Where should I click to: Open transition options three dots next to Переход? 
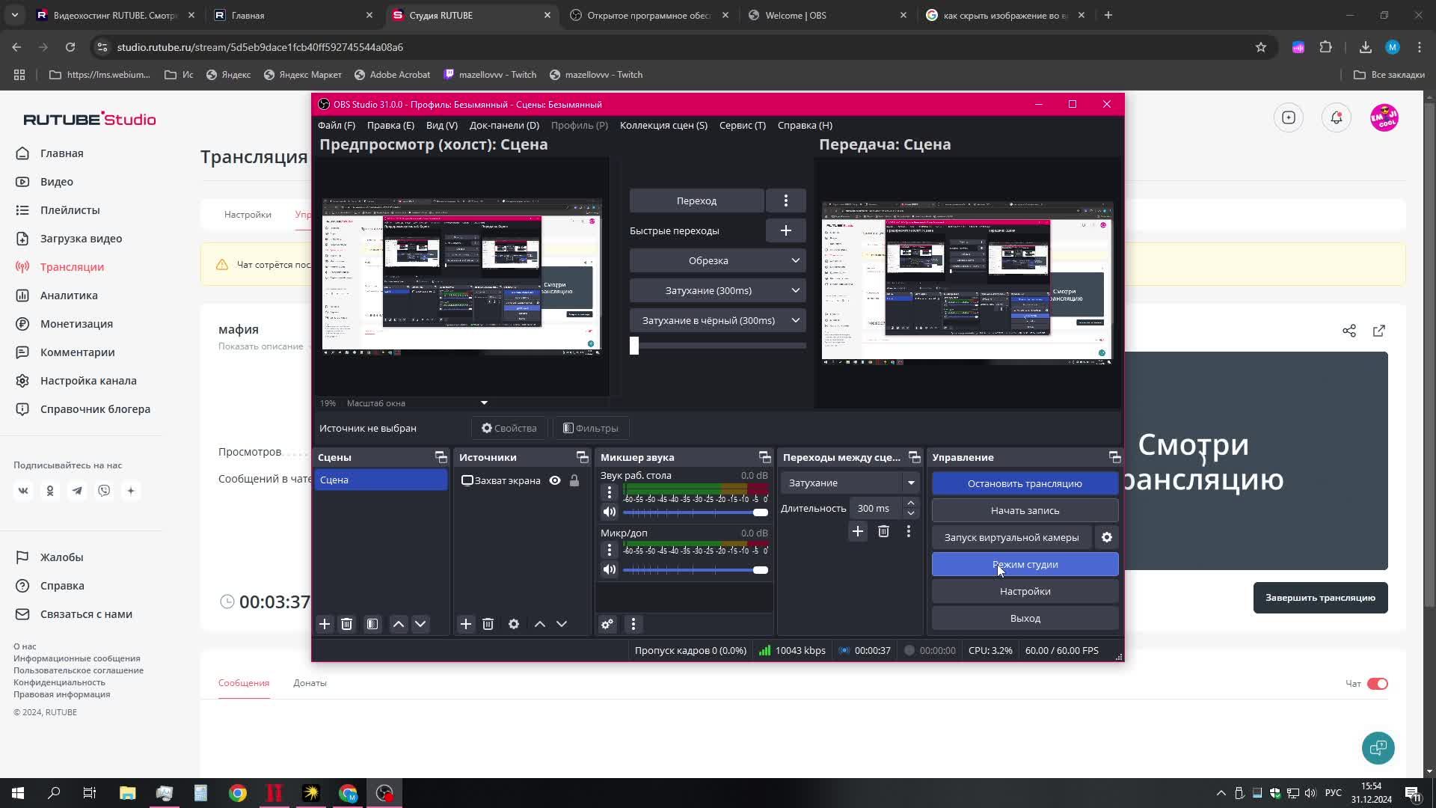pos(786,201)
